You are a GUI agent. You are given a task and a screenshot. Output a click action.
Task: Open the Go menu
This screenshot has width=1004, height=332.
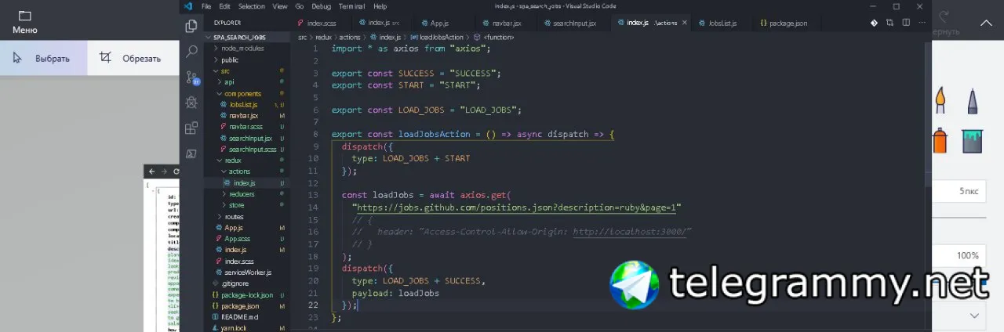[x=300, y=6]
